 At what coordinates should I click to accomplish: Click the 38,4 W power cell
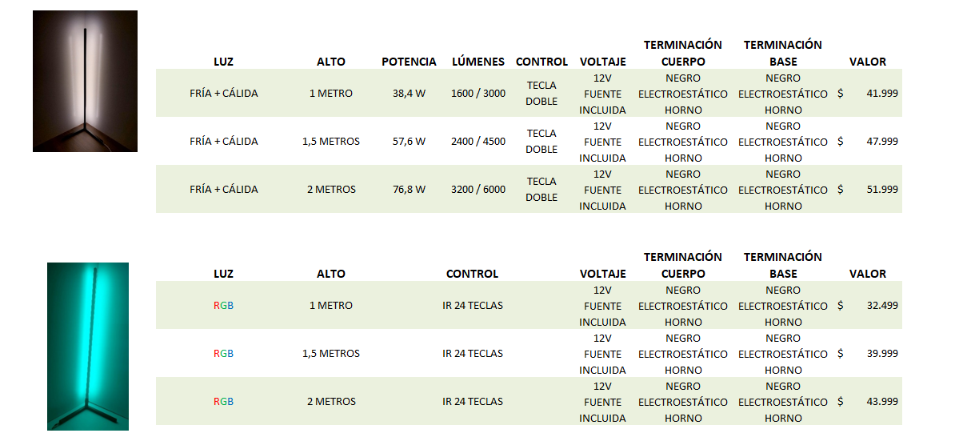pos(410,93)
